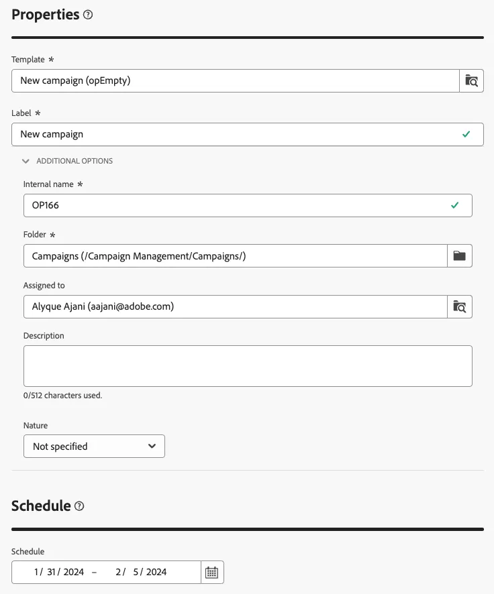Select the start date day 31 segment
The width and height of the screenshot is (494, 594).
pos(51,572)
